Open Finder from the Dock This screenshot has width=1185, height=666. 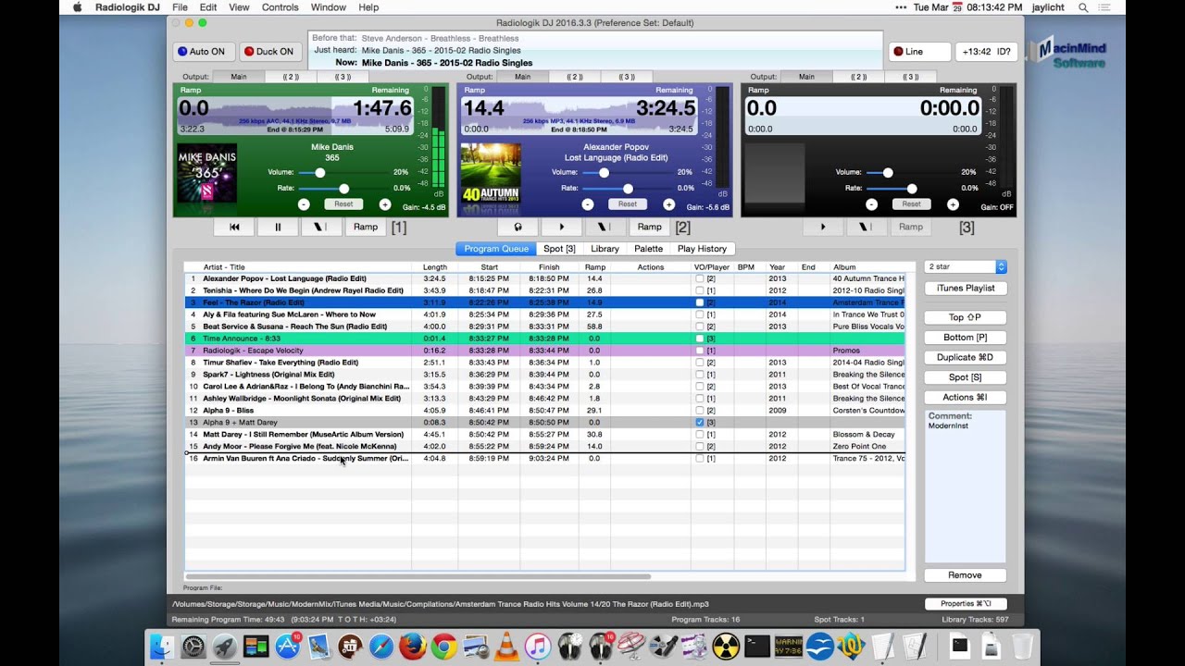point(162,646)
